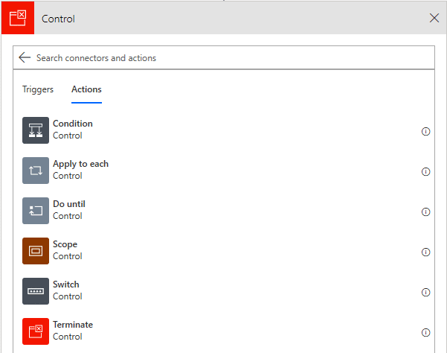
Task: Select the Switch label text
Action: point(66,284)
